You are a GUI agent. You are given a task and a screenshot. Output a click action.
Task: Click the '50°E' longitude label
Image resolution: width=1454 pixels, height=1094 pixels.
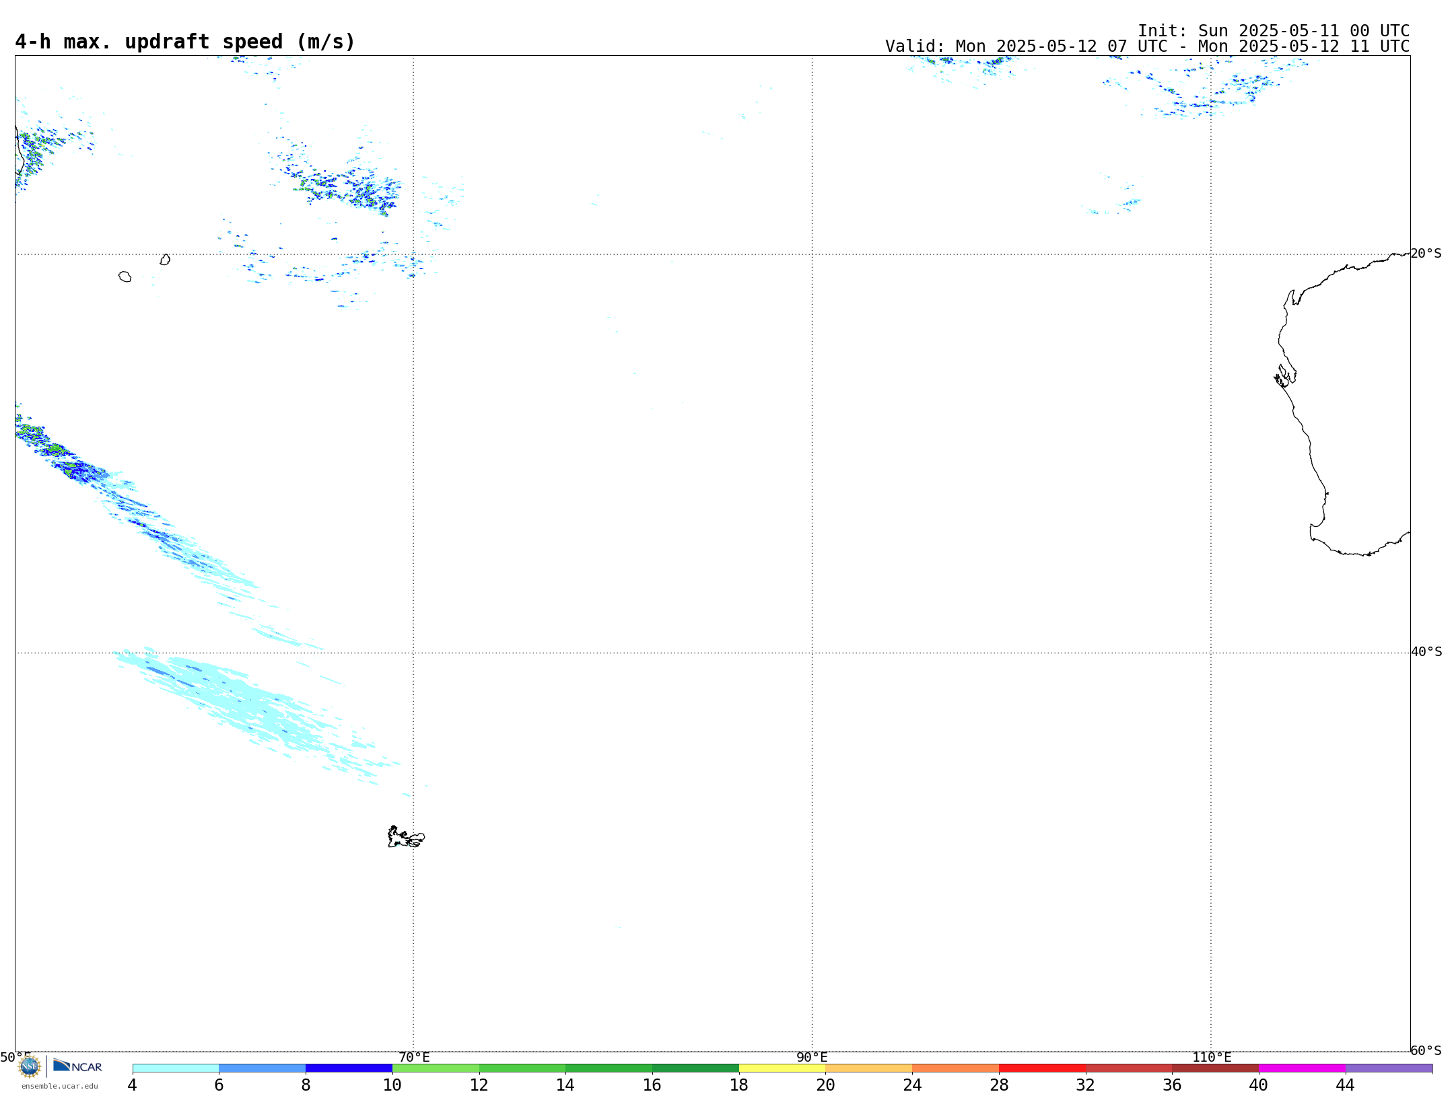[15, 1057]
